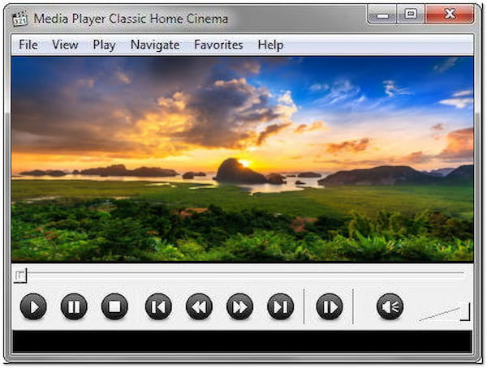
Task: Minimize the Media Player Classic window
Action: (382, 15)
